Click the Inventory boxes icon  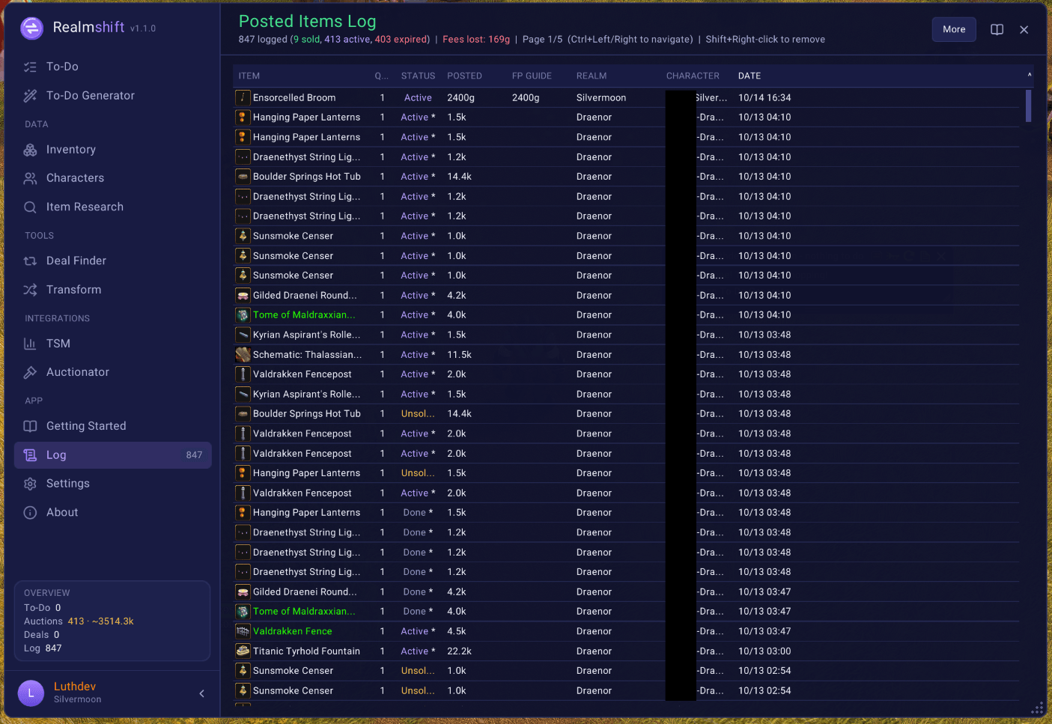tap(30, 150)
